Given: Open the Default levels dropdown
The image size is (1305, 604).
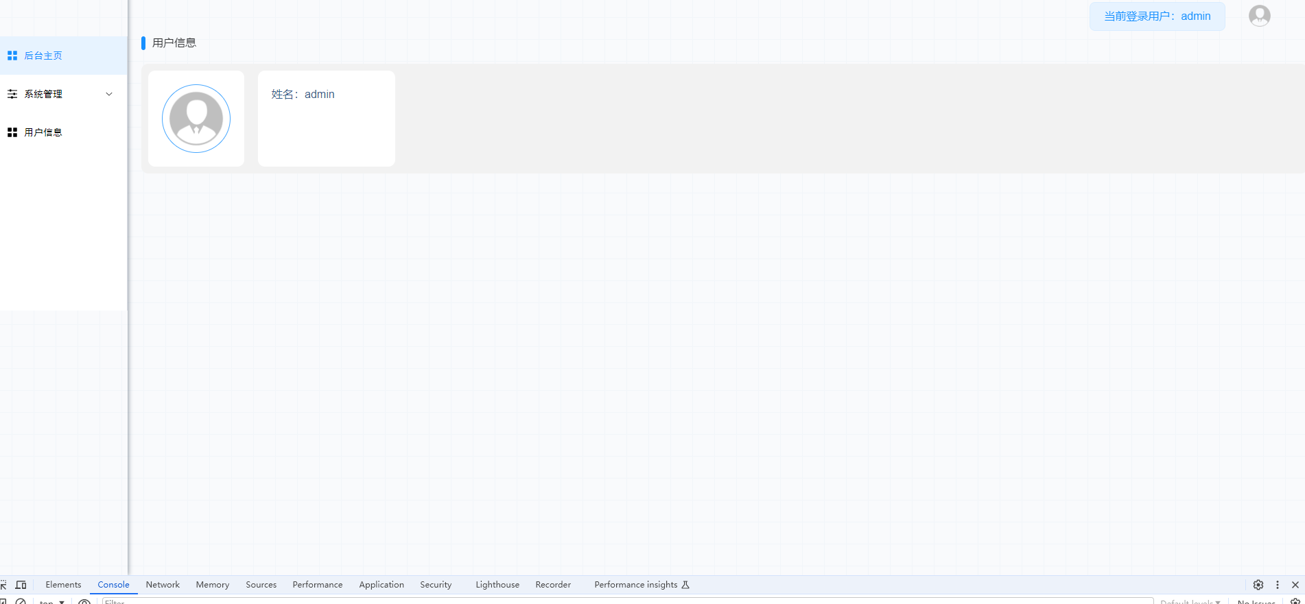Looking at the screenshot, I should 1190,601.
